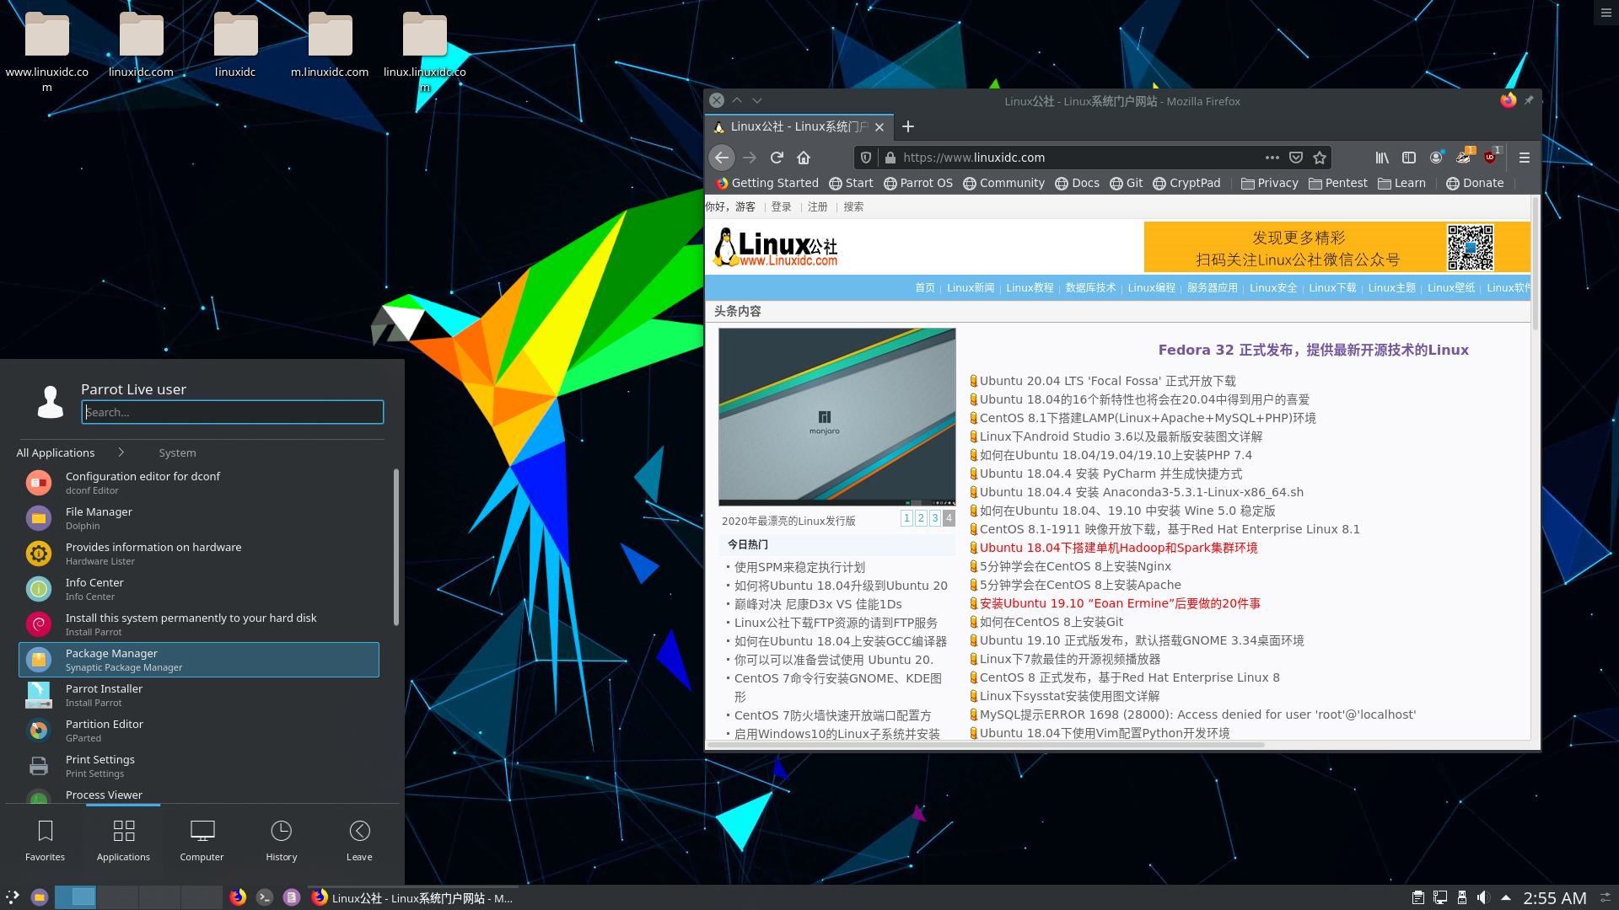
Task: Go to the Firefox home page
Action: (x=803, y=158)
